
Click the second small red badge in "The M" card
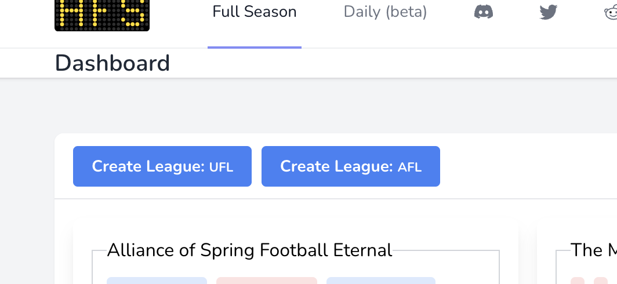600,281
